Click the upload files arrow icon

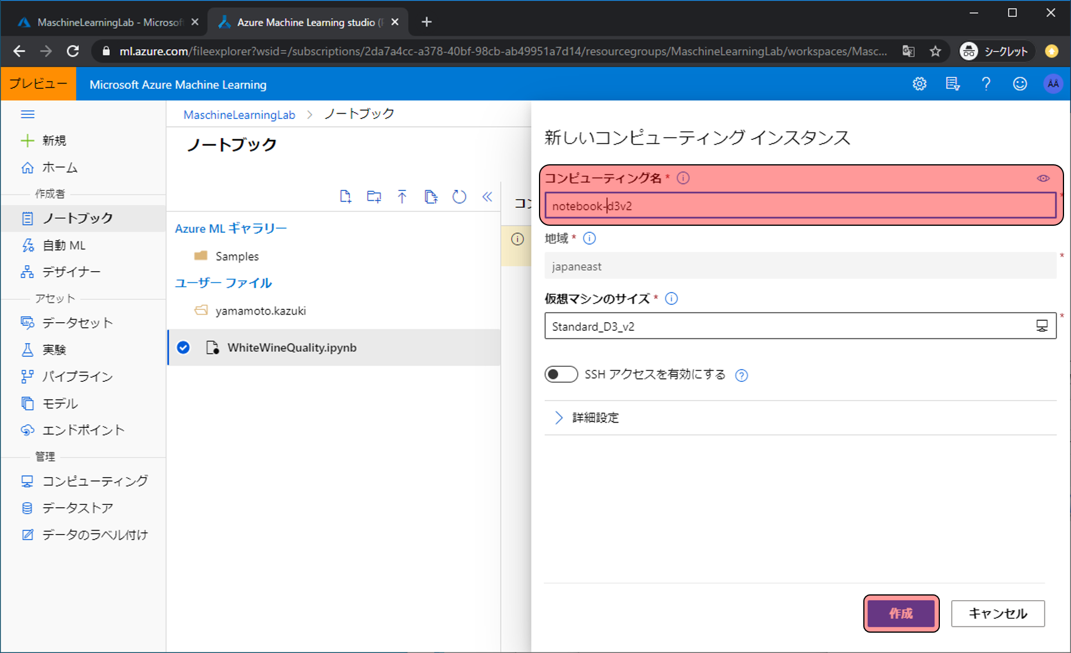click(402, 197)
